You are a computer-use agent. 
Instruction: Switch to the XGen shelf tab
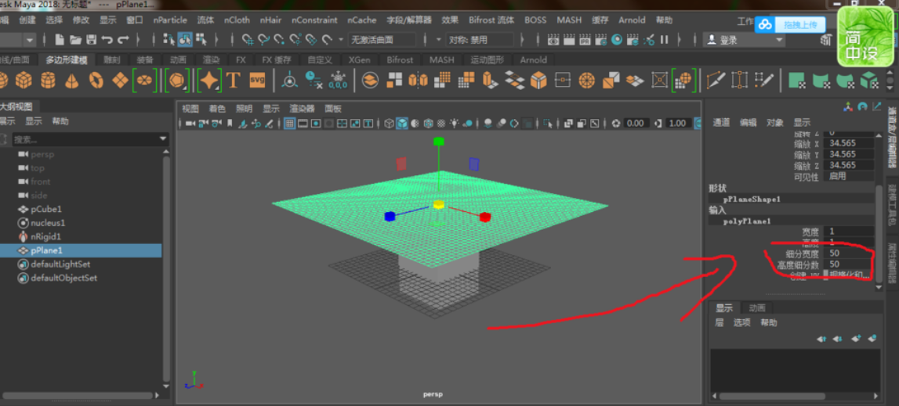(360, 60)
